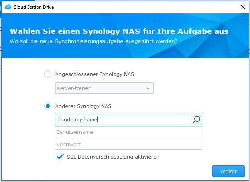Click the Cloud Station Drive cloud icon
Image resolution: width=250 pixels, height=182 pixels.
pos(8,7)
